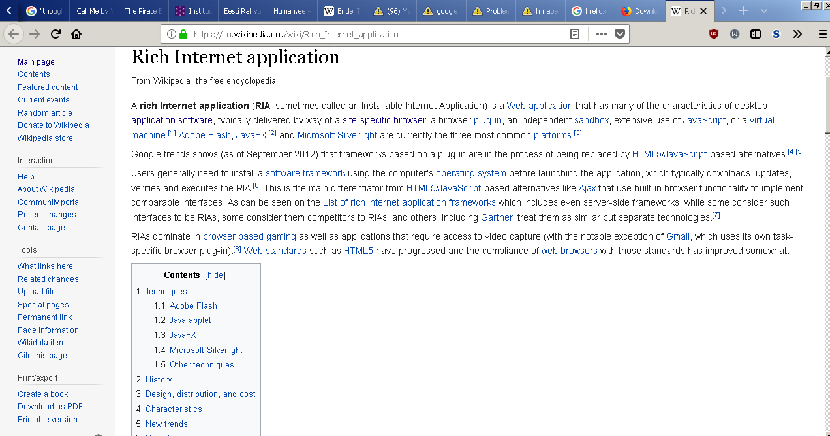
Task: Click the browser back button
Action: [14, 34]
